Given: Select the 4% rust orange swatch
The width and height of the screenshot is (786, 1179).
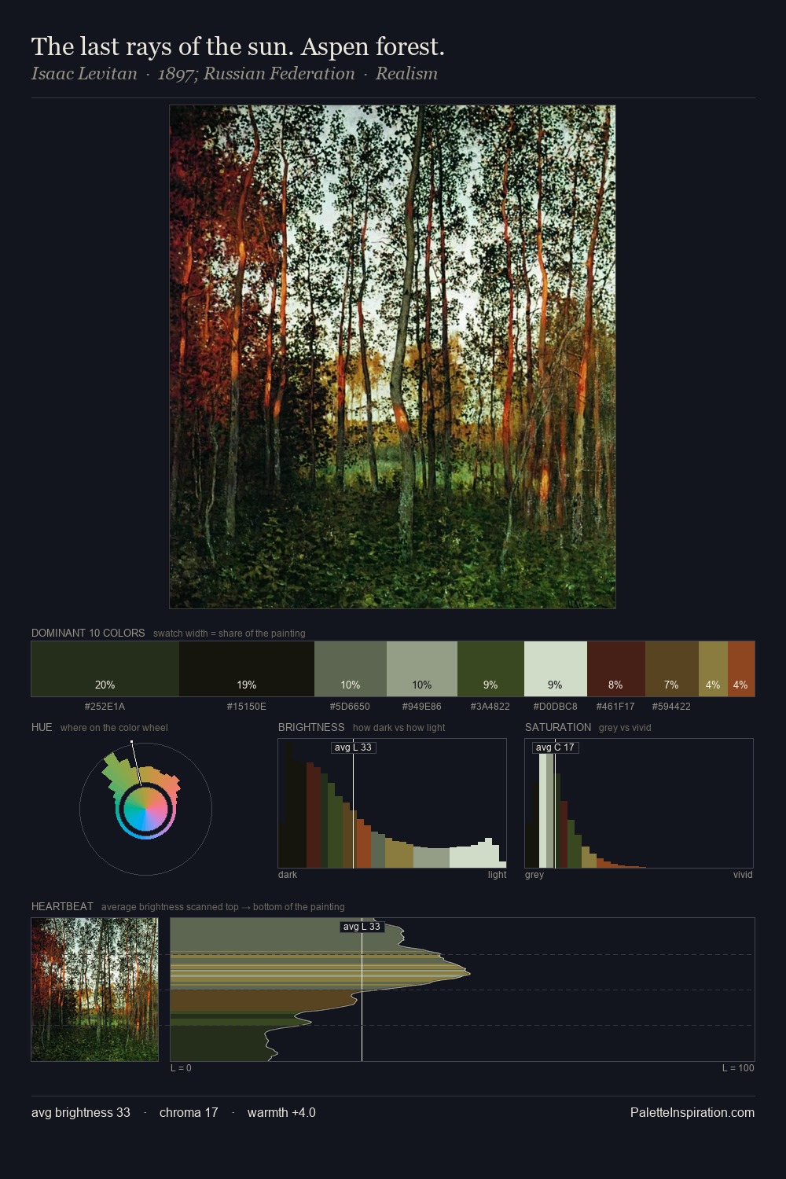Looking at the screenshot, I should coord(741,669).
